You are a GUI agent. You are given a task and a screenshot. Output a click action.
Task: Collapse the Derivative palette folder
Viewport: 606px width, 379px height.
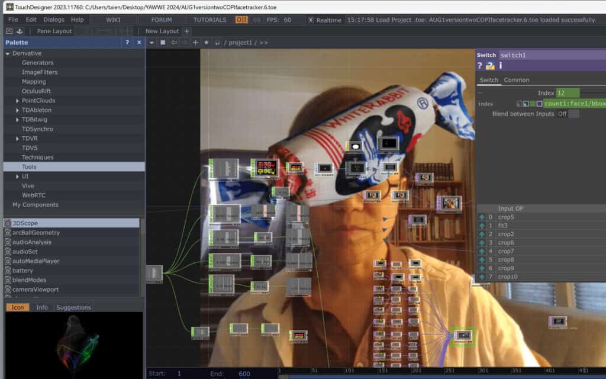coord(7,54)
